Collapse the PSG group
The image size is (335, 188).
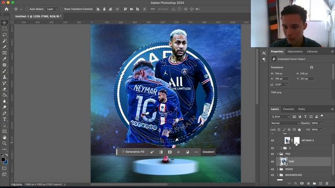click(x=278, y=154)
